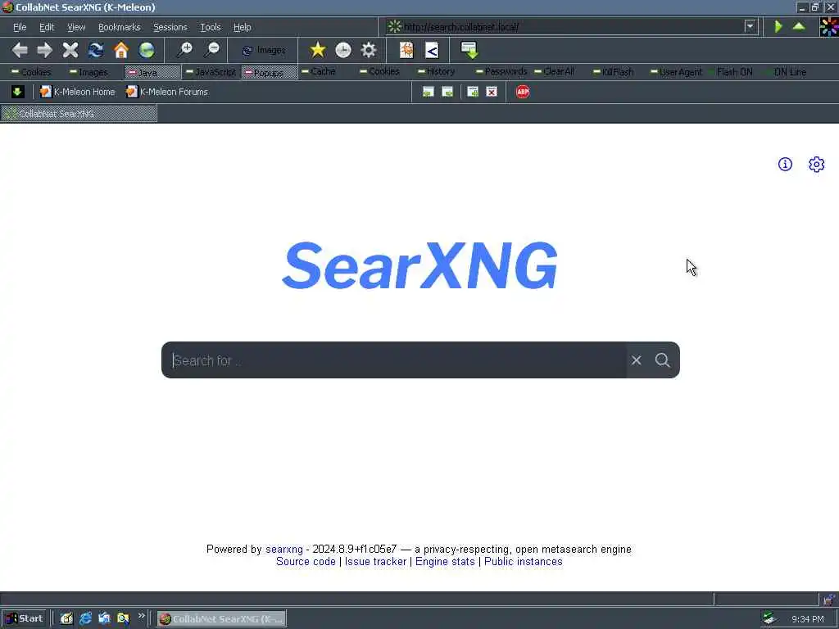
Task: Toggle Images blocking in privacy bar
Action: coord(88,72)
